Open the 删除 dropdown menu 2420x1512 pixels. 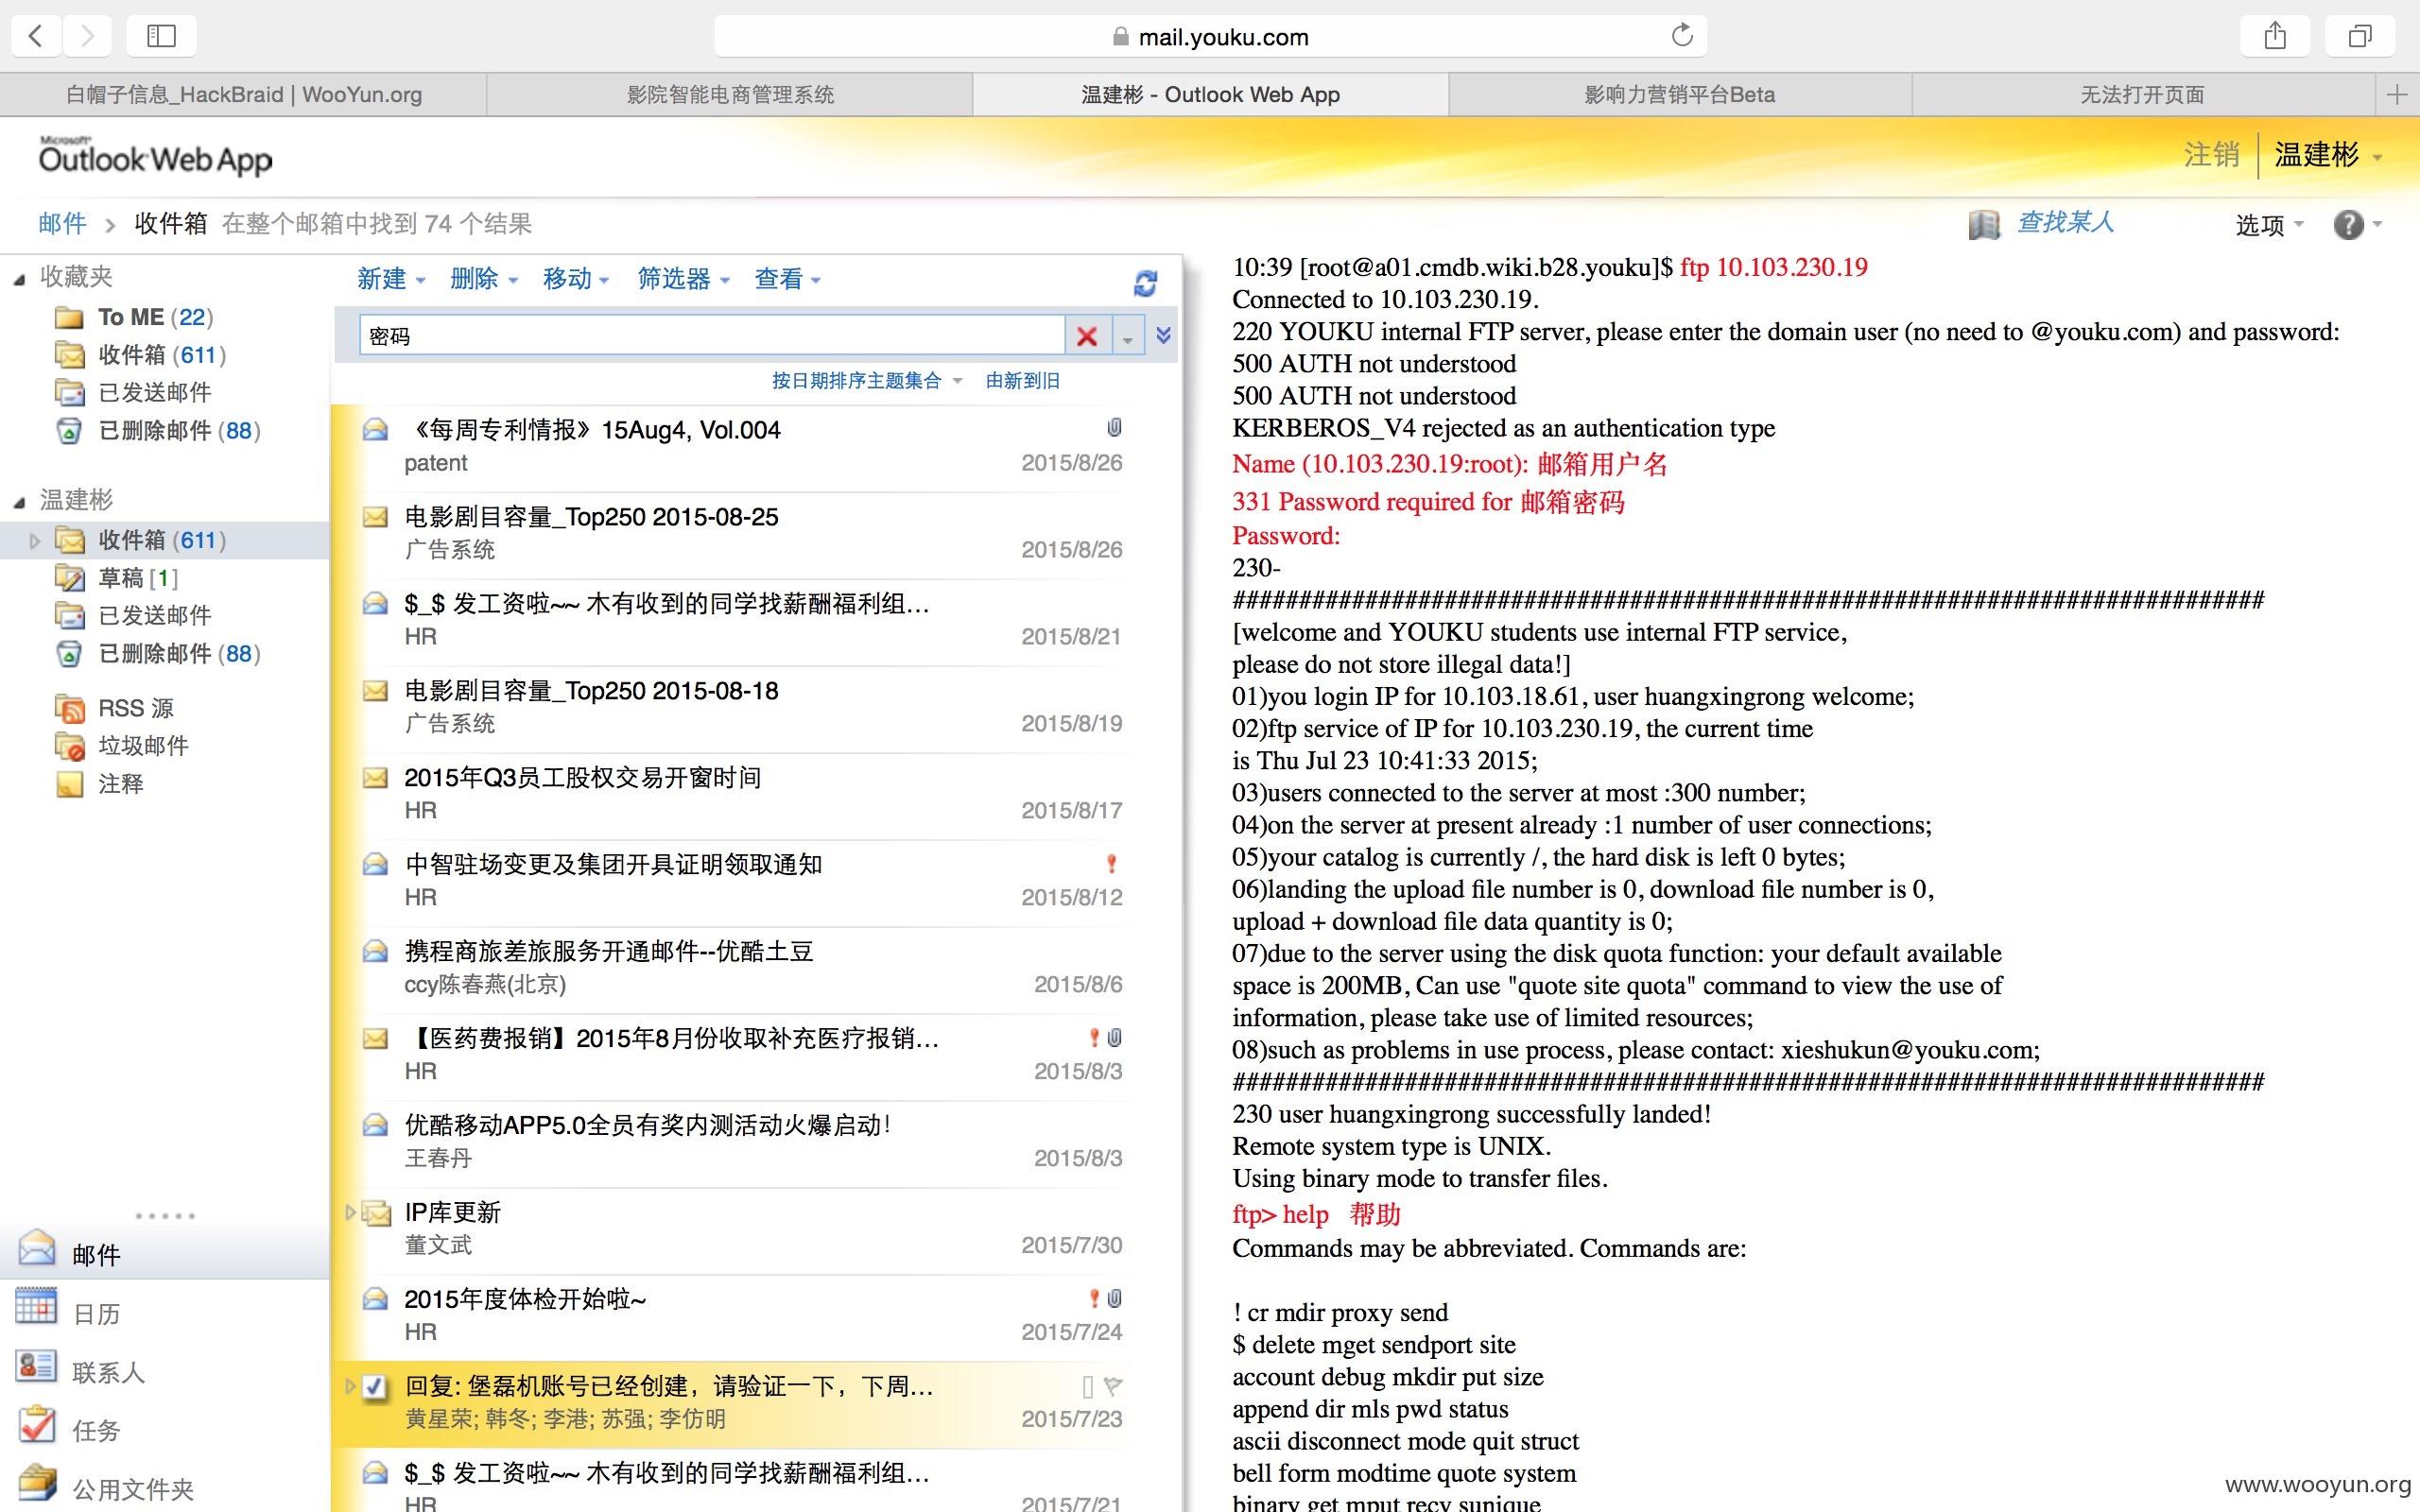point(484,279)
